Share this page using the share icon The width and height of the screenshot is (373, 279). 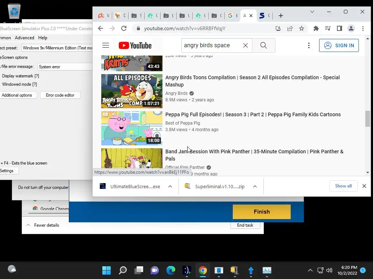click(290, 28)
